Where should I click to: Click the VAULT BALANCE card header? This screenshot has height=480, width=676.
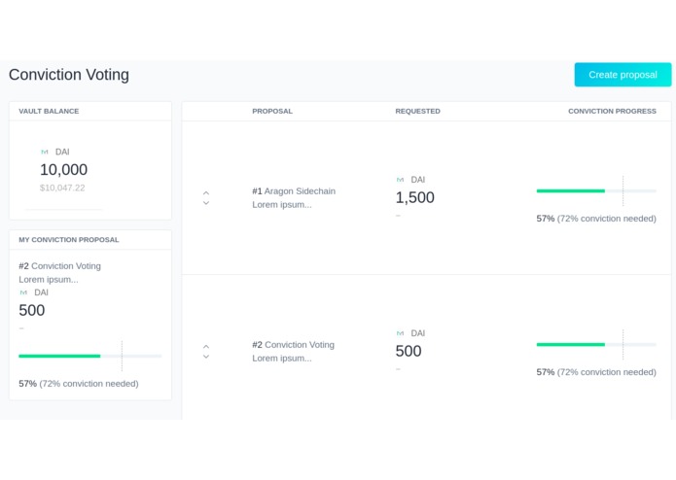[x=49, y=111]
